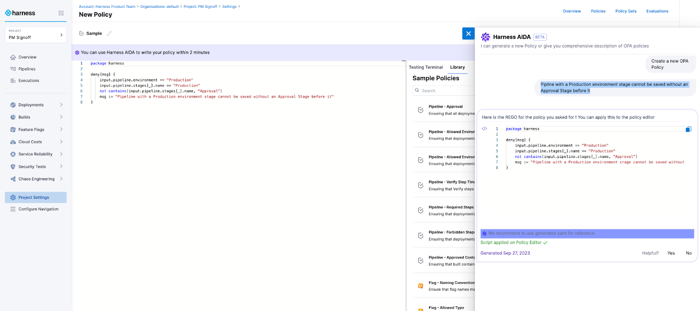The width and height of the screenshot is (700, 311).
Task: Open the app grid switcher icon
Action: [61, 13]
